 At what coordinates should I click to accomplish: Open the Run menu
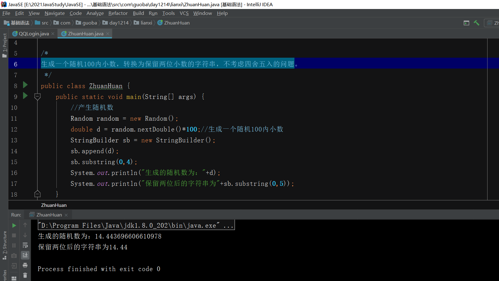pyautogui.click(x=153, y=13)
